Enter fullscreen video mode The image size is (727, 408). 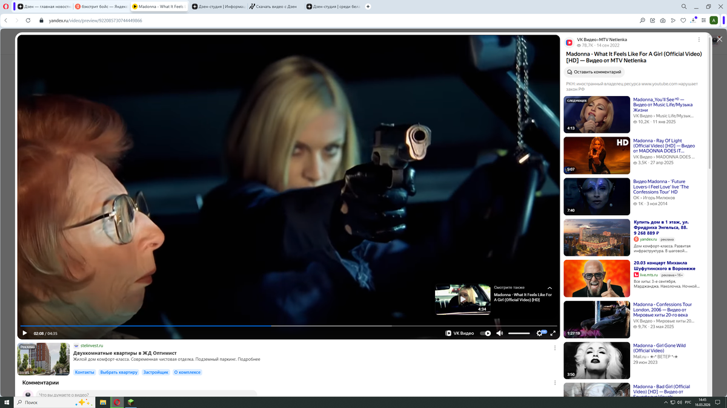click(x=553, y=333)
